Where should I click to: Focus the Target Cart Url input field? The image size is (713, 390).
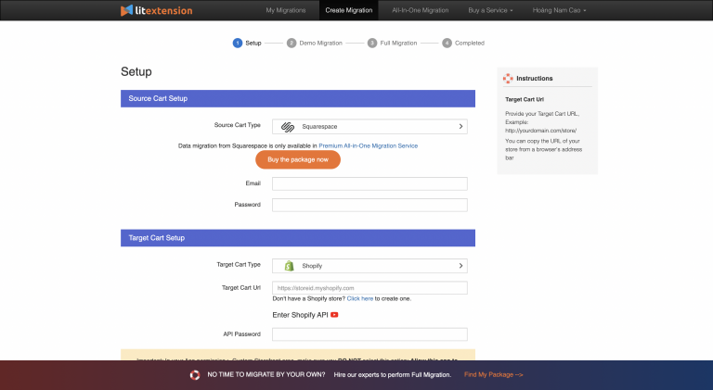tap(369, 288)
